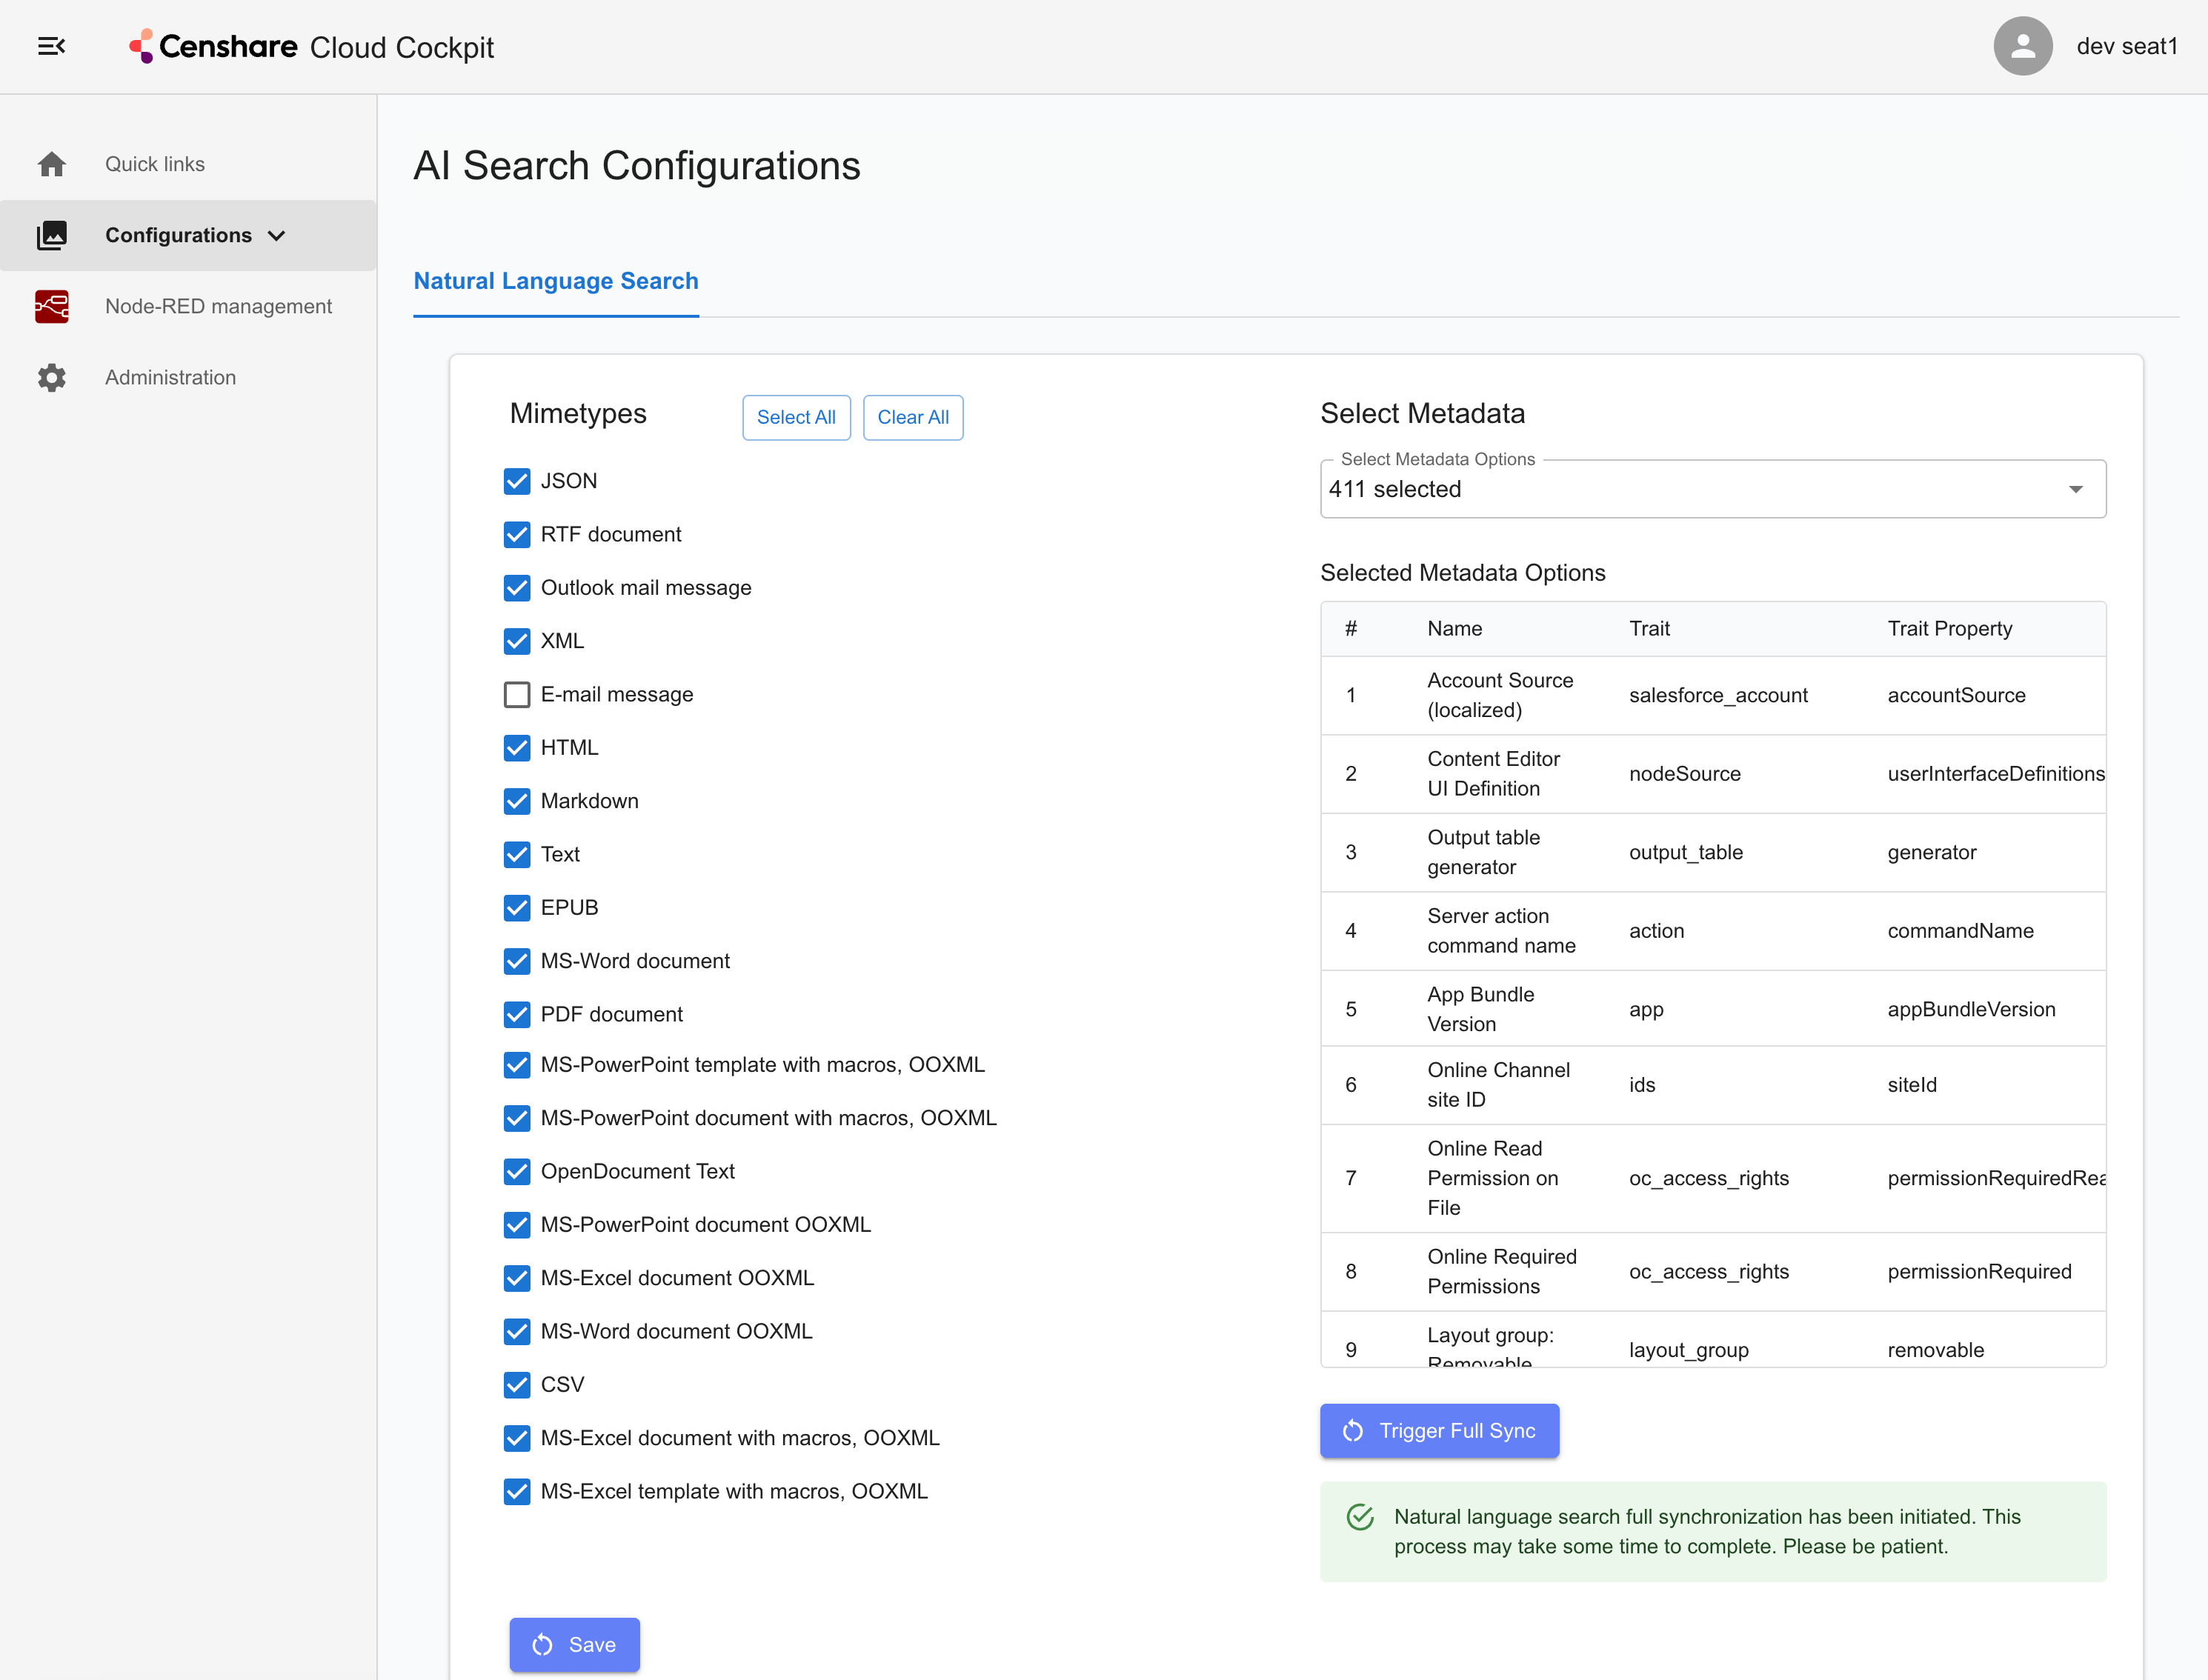Save the mimetype configuration
Image resolution: width=2208 pixels, height=1680 pixels.
pyautogui.click(x=574, y=1645)
